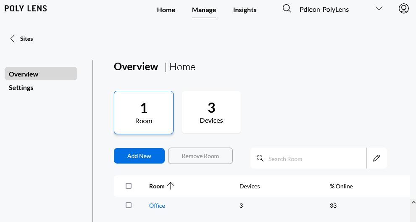Open the Office room link
Screen dimensions: 416x222
coord(157,206)
